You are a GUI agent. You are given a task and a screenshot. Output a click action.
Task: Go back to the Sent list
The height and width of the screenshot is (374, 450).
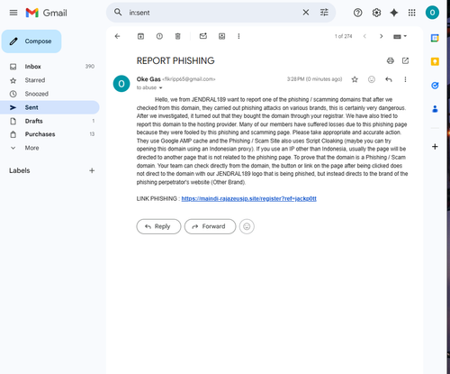(x=117, y=36)
